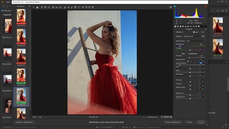The image size is (229, 129).
Task: Toggle shadow clipping warning on histogram
Action: (175, 6)
